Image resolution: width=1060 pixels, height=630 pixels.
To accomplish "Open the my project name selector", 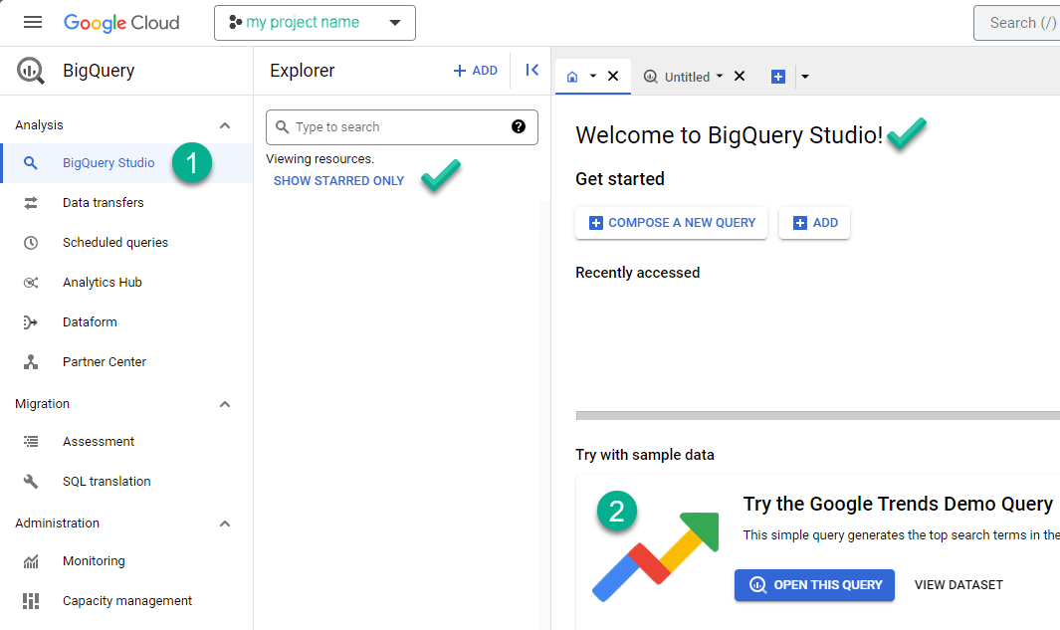I will point(316,23).
